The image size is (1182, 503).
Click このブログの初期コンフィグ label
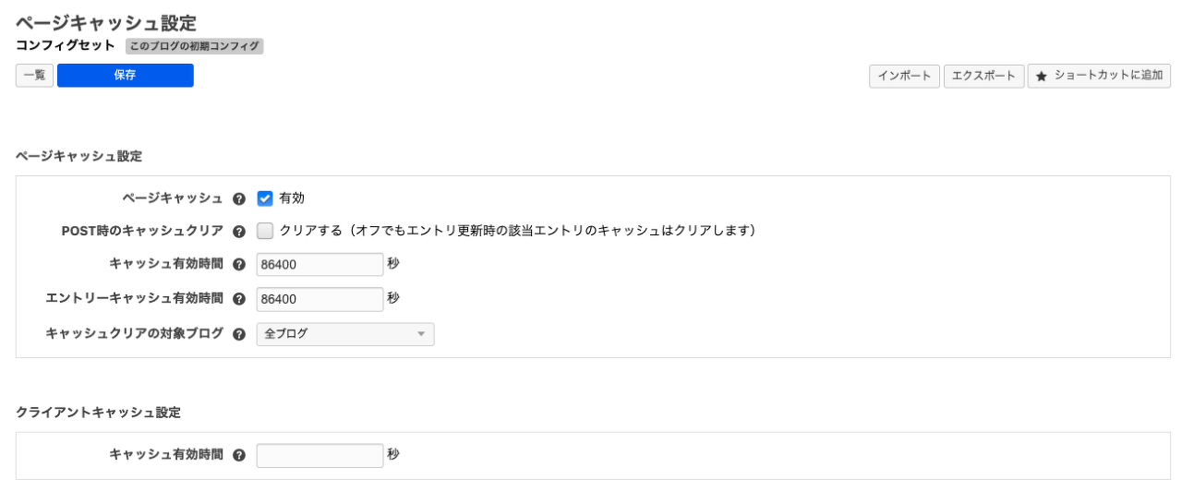pos(195,46)
